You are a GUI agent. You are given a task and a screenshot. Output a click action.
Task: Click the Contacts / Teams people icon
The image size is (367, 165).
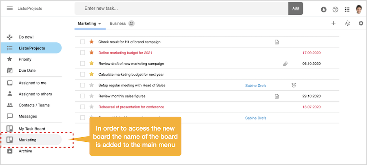coord(10,105)
